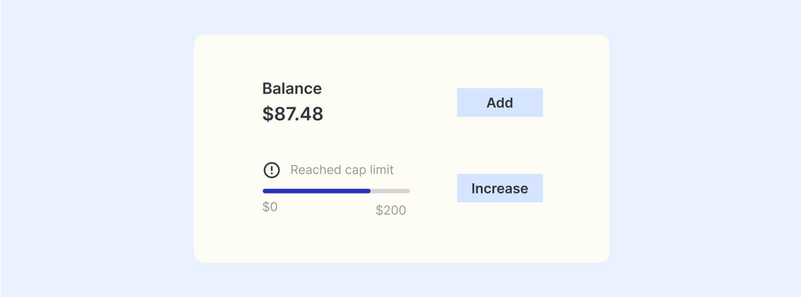801x297 pixels.
Task: Click the Balance heading
Action: (291, 89)
